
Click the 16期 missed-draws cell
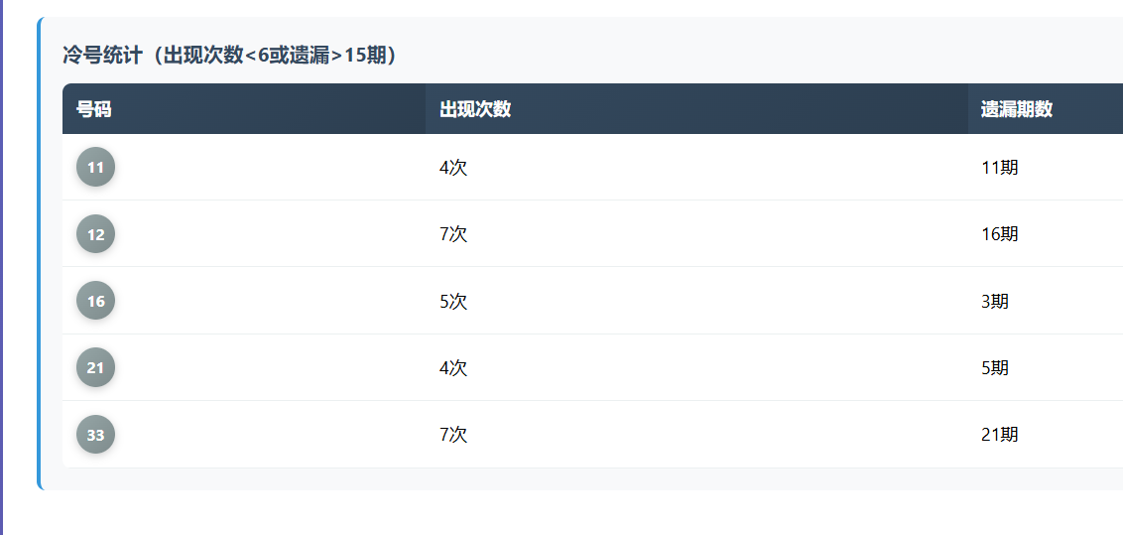[x=999, y=234]
